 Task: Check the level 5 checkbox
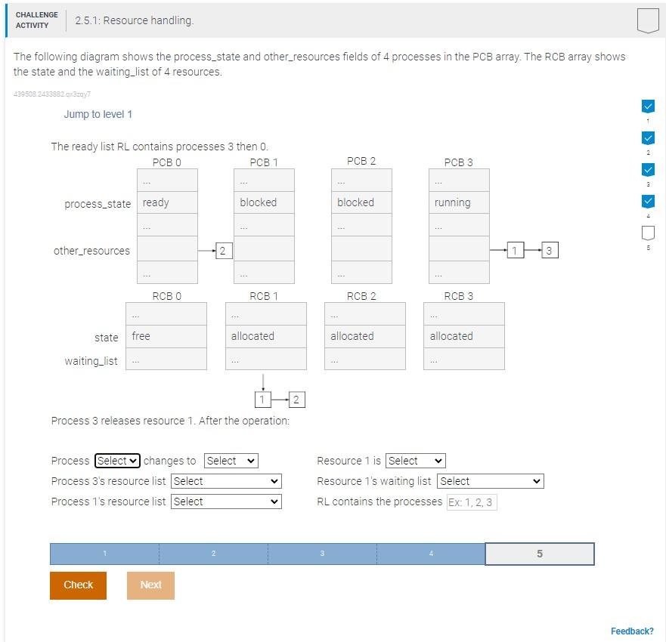(x=648, y=233)
